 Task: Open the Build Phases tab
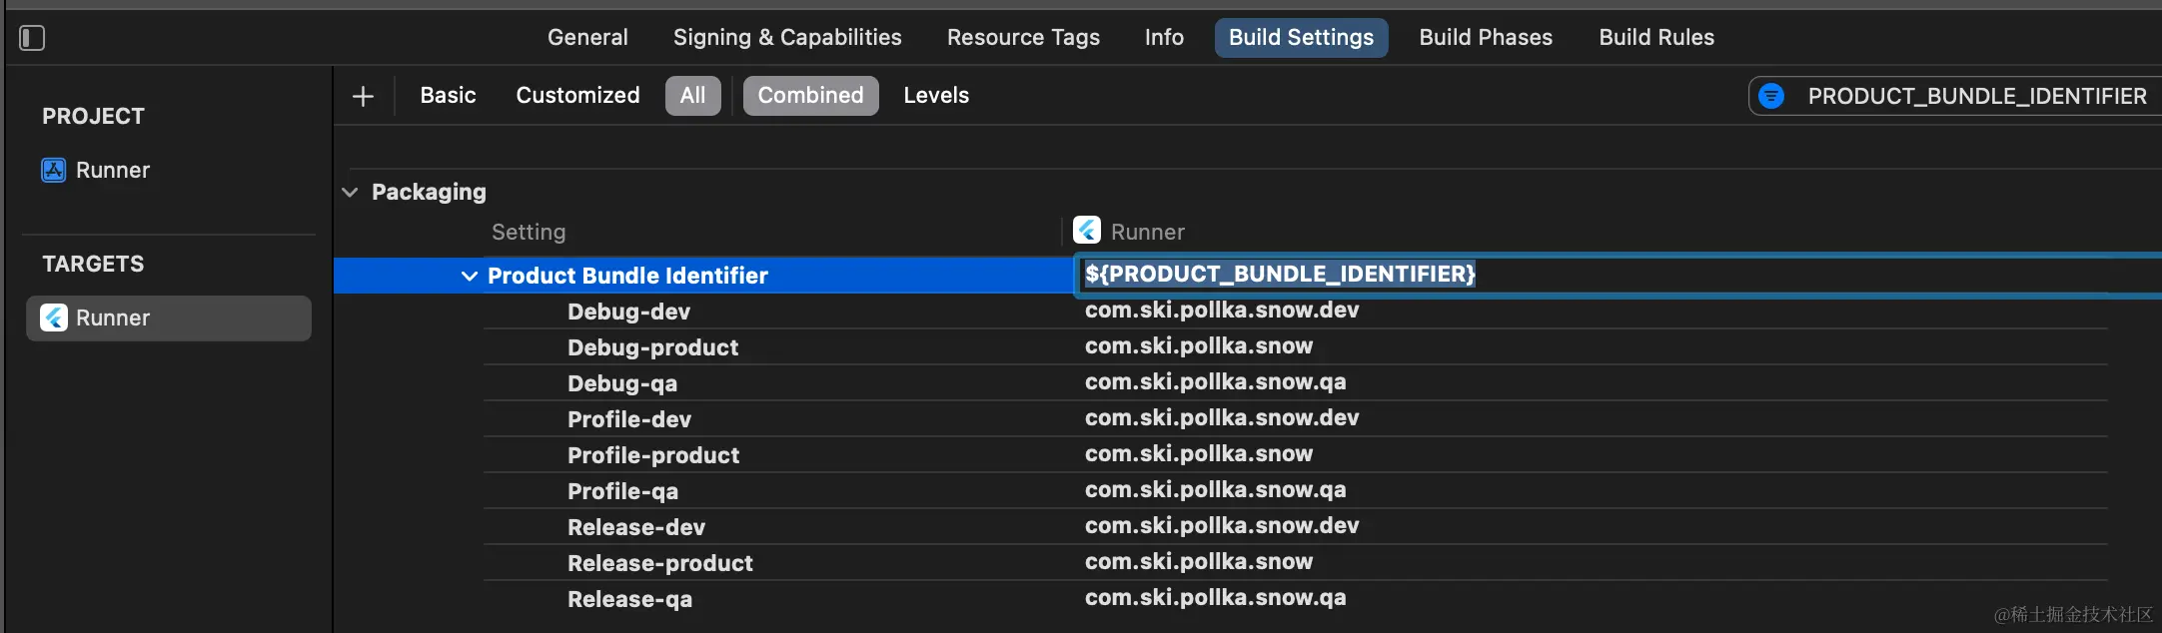(1486, 38)
